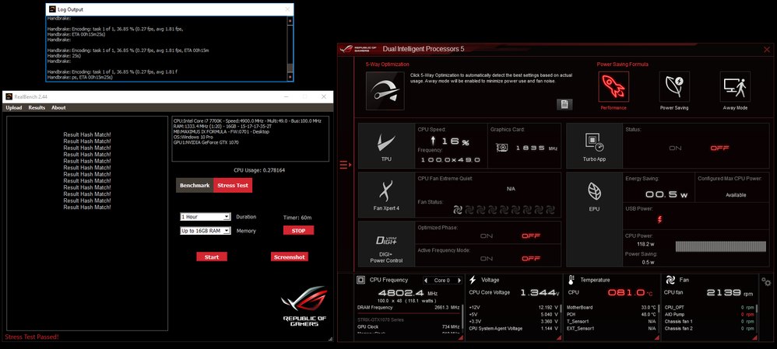Open the EPU energy panel
This screenshot has width=777, height=349.
pyautogui.click(x=594, y=197)
